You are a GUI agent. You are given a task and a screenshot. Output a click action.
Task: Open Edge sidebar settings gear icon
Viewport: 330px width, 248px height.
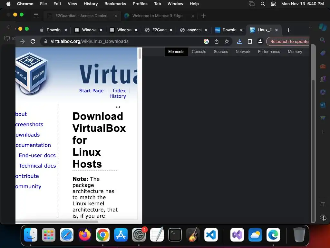pyautogui.click(x=323, y=217)
